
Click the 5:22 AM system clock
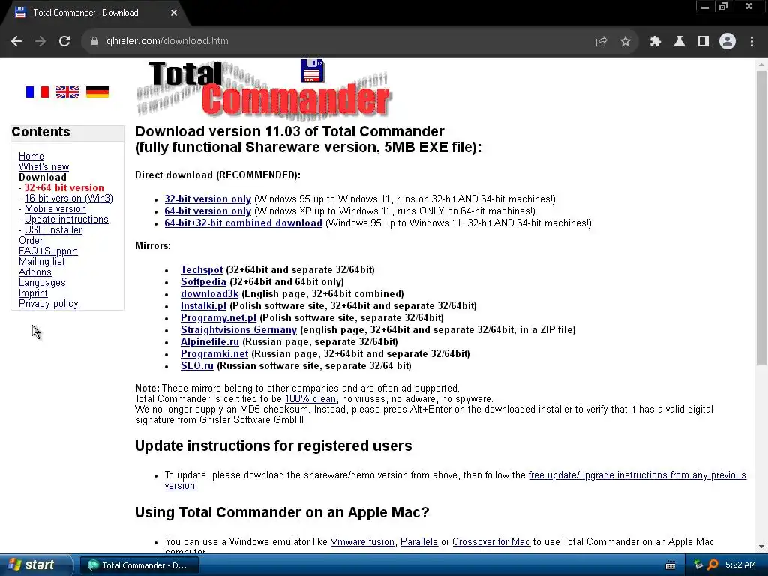[x=740, y=565]
